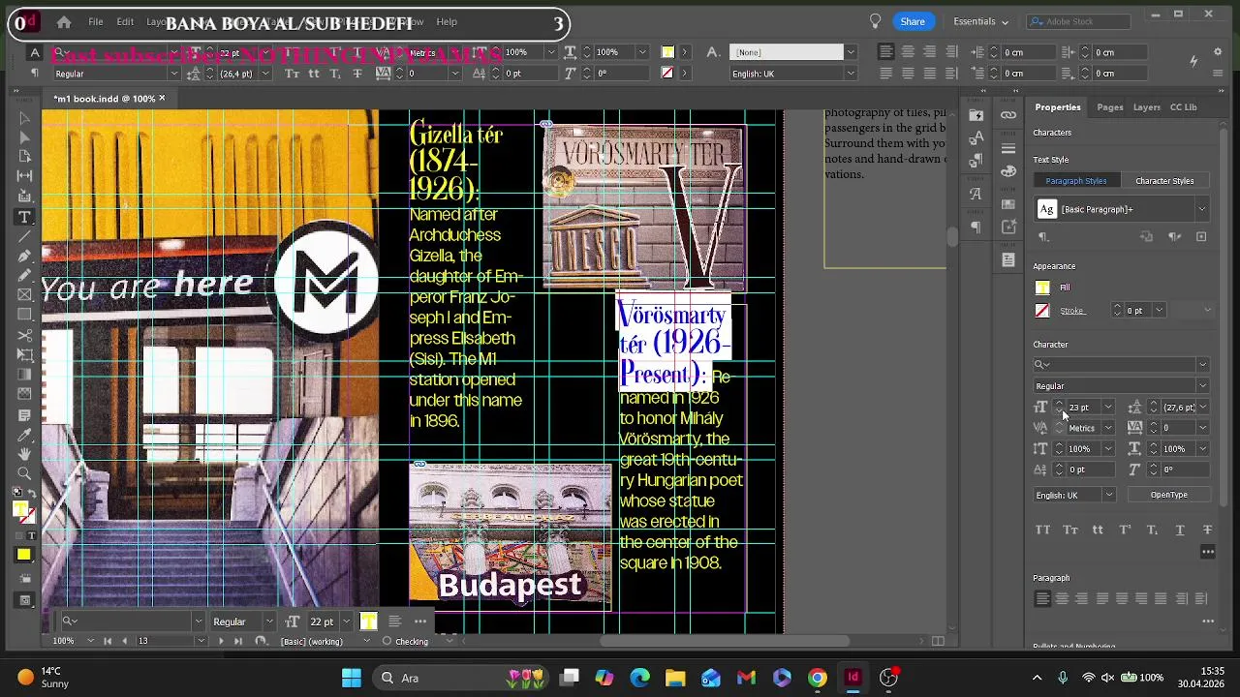Screen dimensions: 1240x697
Task: Select the Rectangle Frame tool
Action: 24,294
